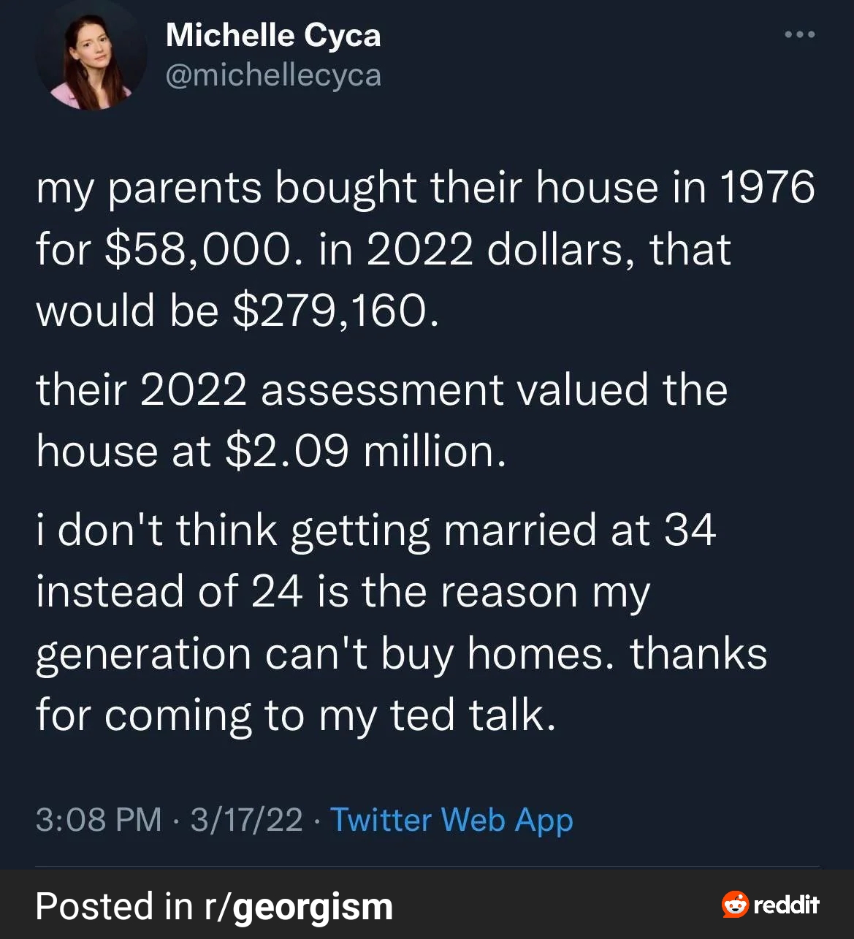The width and height of the screenshot is (854, 939).
Task: Click the year 1976 in the tweet
Action: (x=767, y=188)
